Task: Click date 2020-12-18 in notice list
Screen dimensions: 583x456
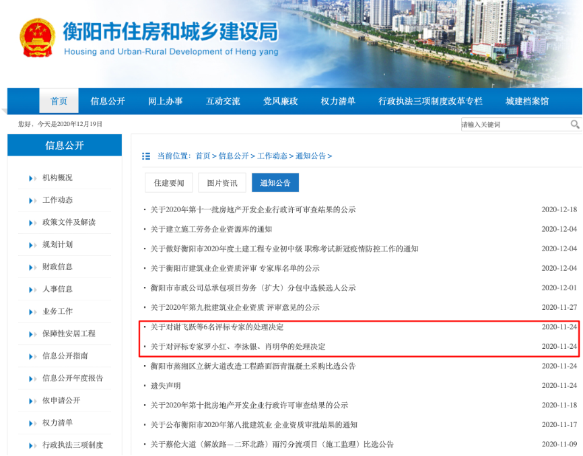Action: click(559, 209)
